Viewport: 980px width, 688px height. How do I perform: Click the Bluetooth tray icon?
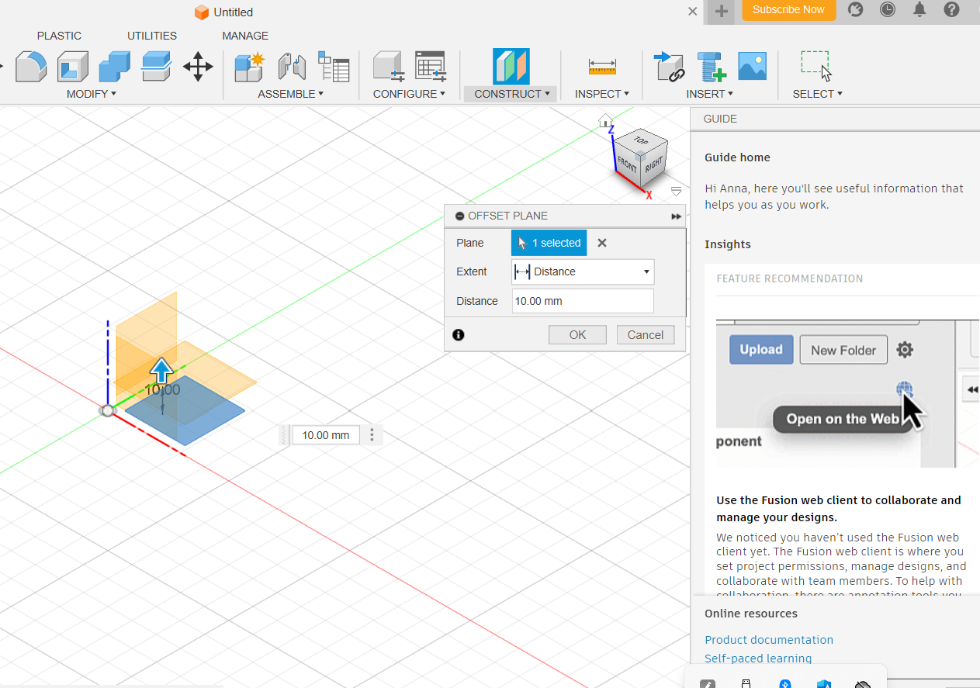click(784, 683)
